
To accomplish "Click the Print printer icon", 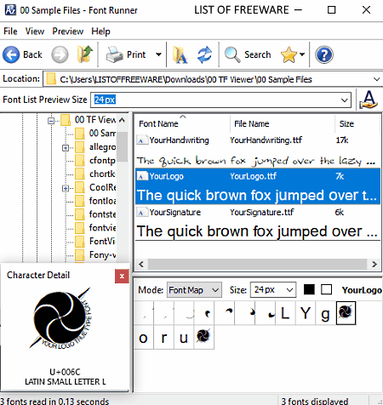I will coord(114,54).
